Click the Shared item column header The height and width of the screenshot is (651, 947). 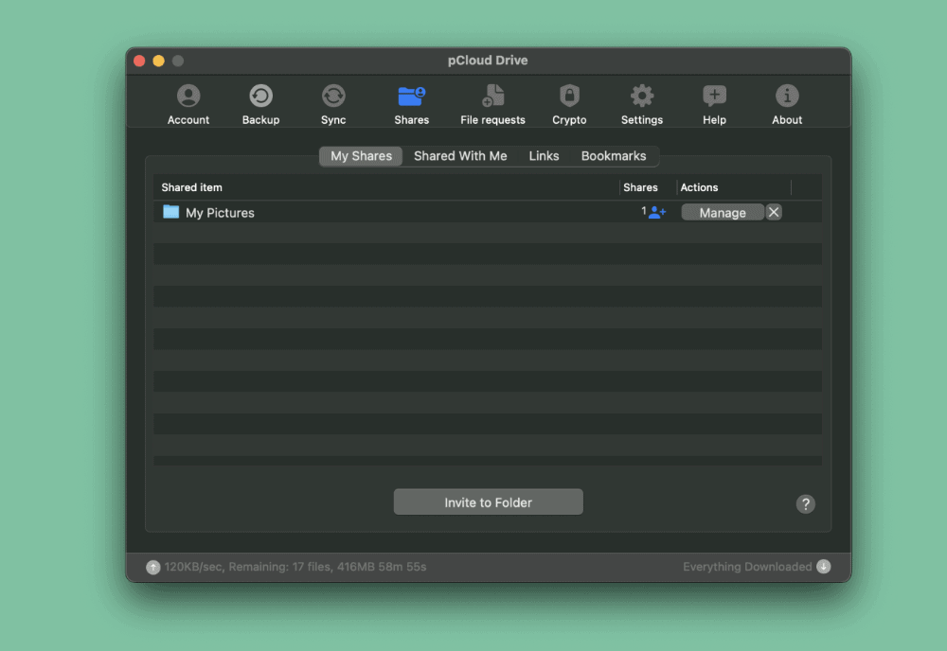click(x=191, y=187)
